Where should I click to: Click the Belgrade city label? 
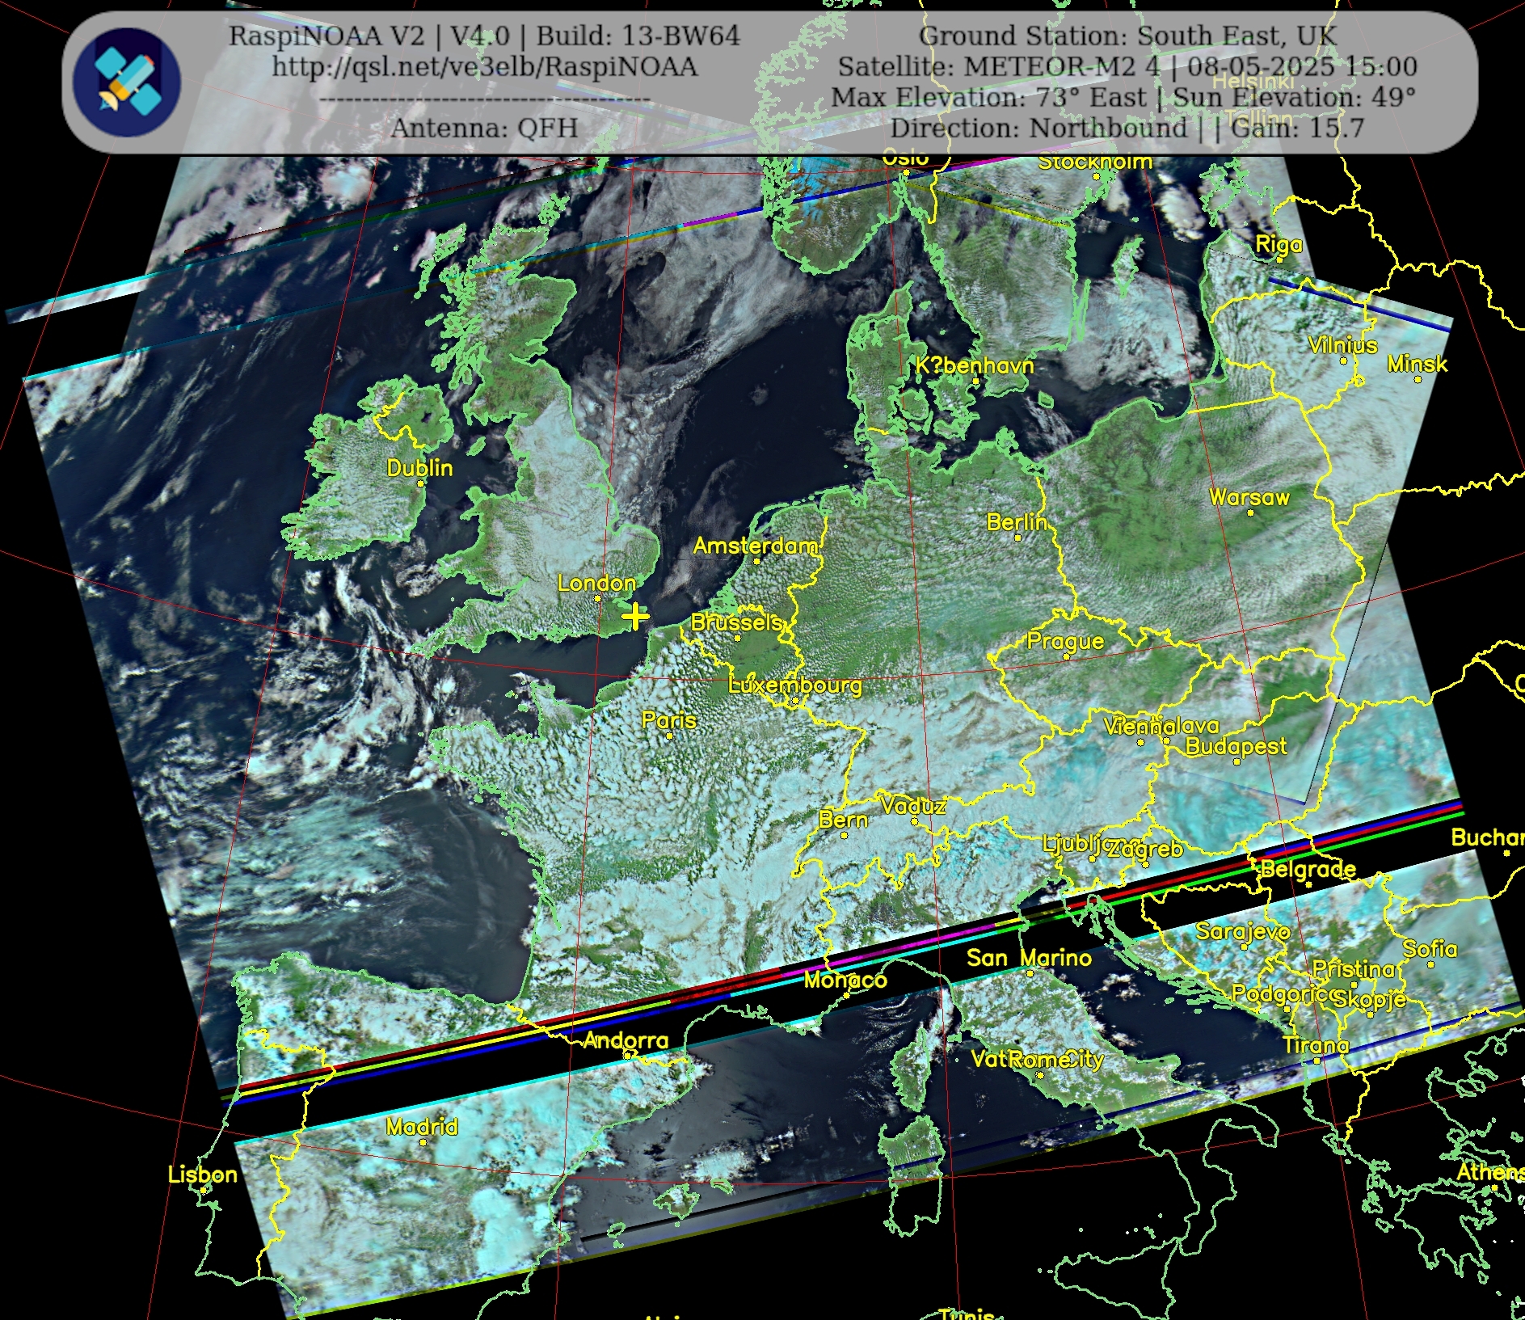click(1308, 869)
